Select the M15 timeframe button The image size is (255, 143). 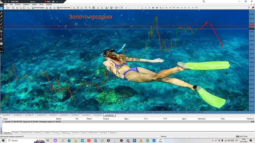point(174,8)
